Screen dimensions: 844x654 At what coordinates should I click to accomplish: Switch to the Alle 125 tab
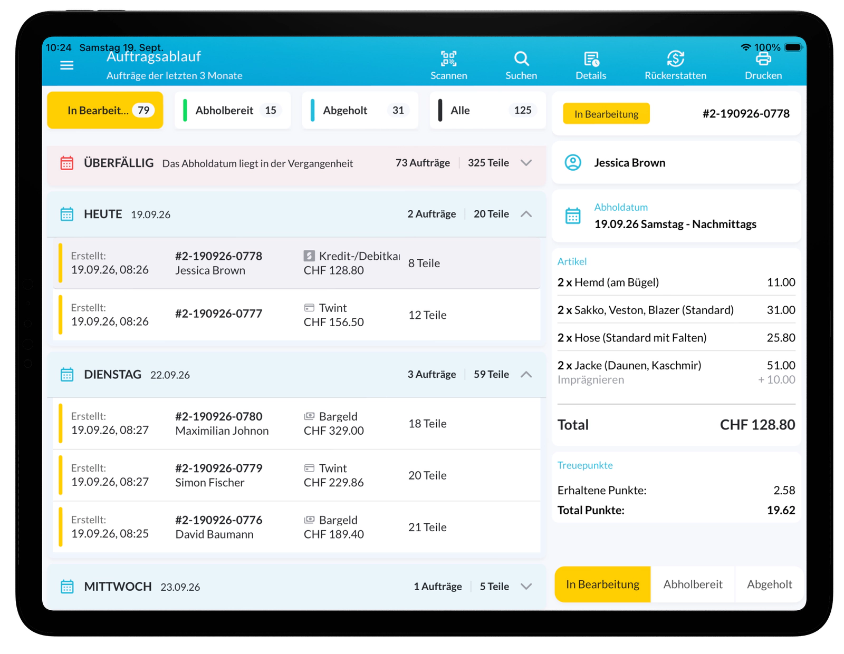click(x=488, y=110)
